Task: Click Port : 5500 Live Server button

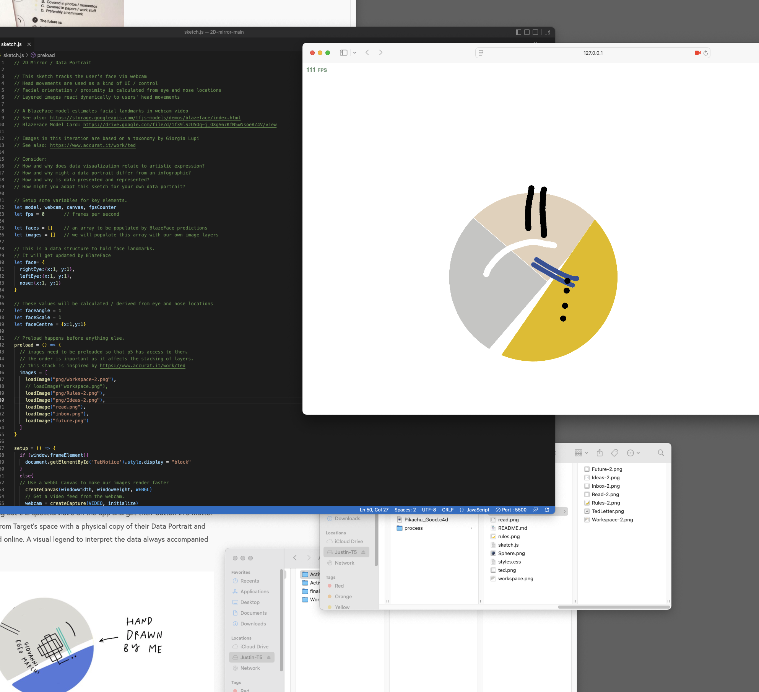Action: [511, 510]
